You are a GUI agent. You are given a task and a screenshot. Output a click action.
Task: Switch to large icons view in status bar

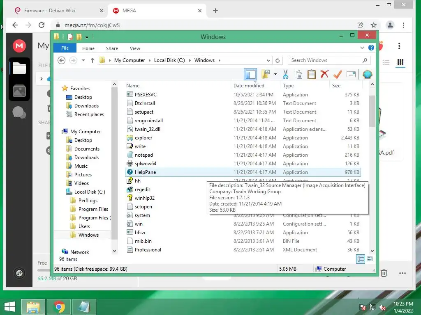(370, 259)
